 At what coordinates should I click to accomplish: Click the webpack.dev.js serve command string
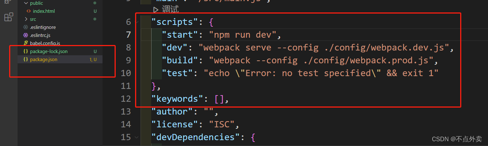click(x=323, y=48)
